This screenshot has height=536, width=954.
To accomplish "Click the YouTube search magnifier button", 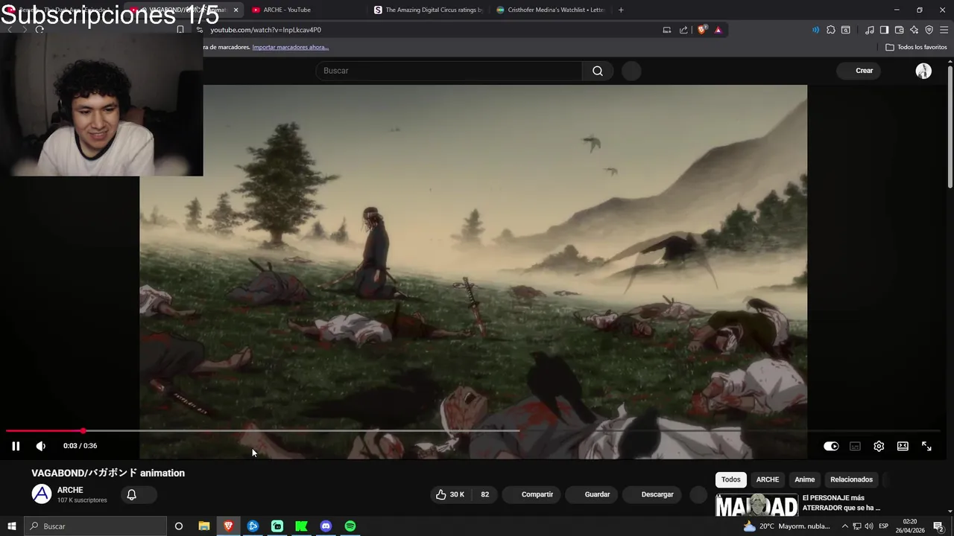I will point(598,71).
